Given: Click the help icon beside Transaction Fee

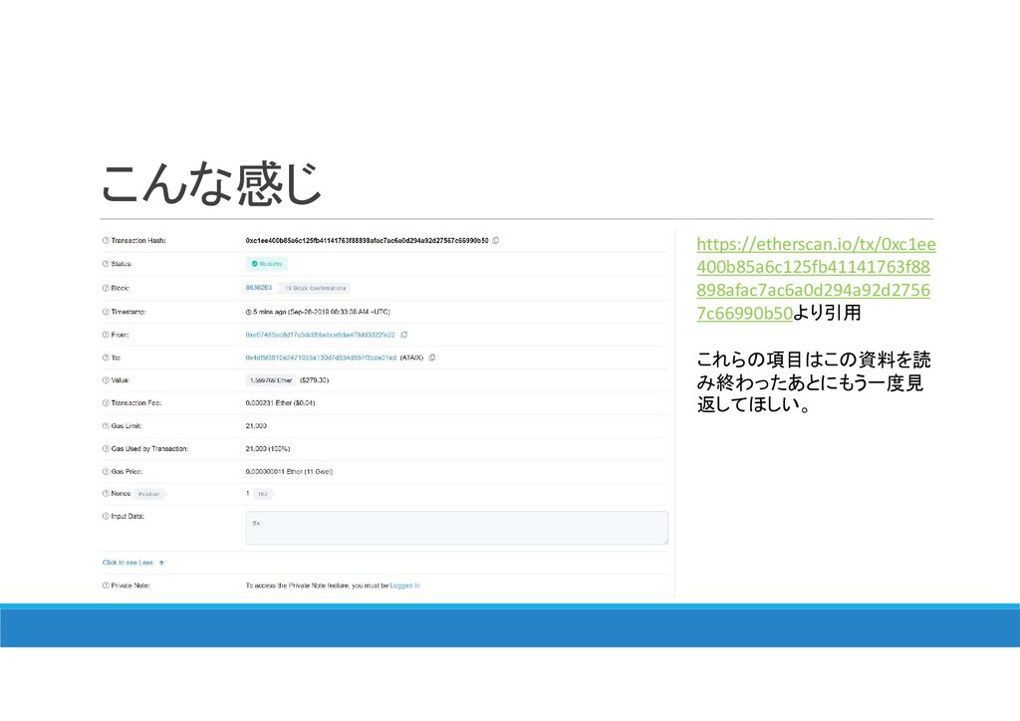Looking at the screenshot, I should (106, 403).
